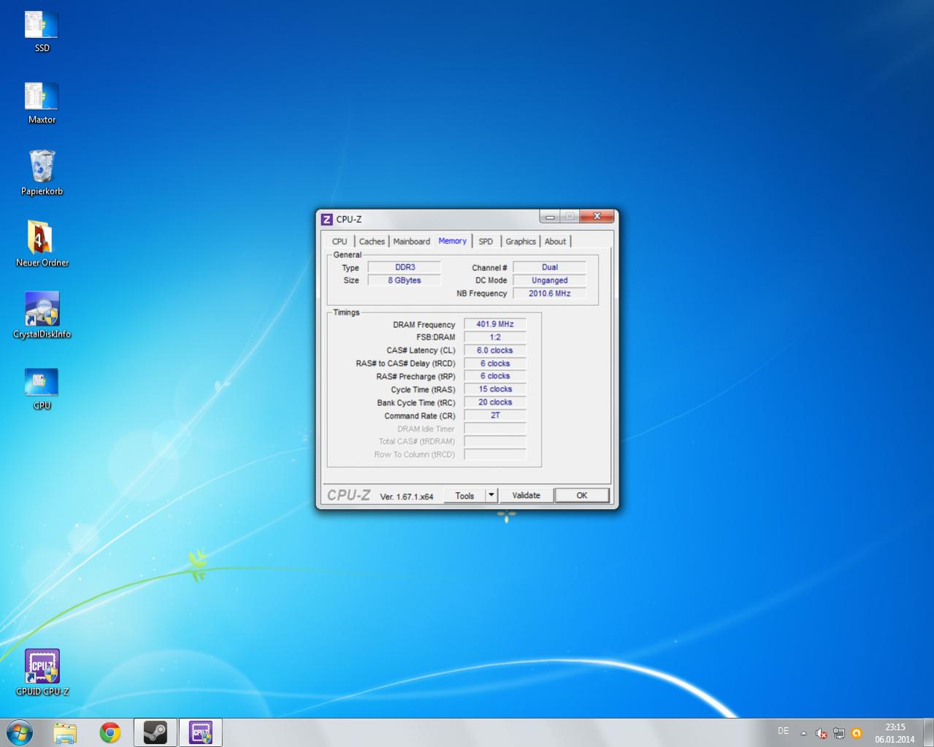Image resolution: width=934 pixels, height=747 pixels.
Task: Click the FSB:DRAM value 1:2
Action: pos(495,337)
